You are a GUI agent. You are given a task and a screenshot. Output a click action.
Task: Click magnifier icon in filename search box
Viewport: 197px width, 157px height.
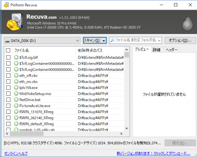coord(112,40)
